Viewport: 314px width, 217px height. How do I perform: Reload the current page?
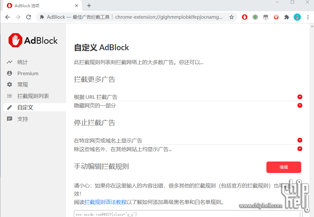pos(29,17)
